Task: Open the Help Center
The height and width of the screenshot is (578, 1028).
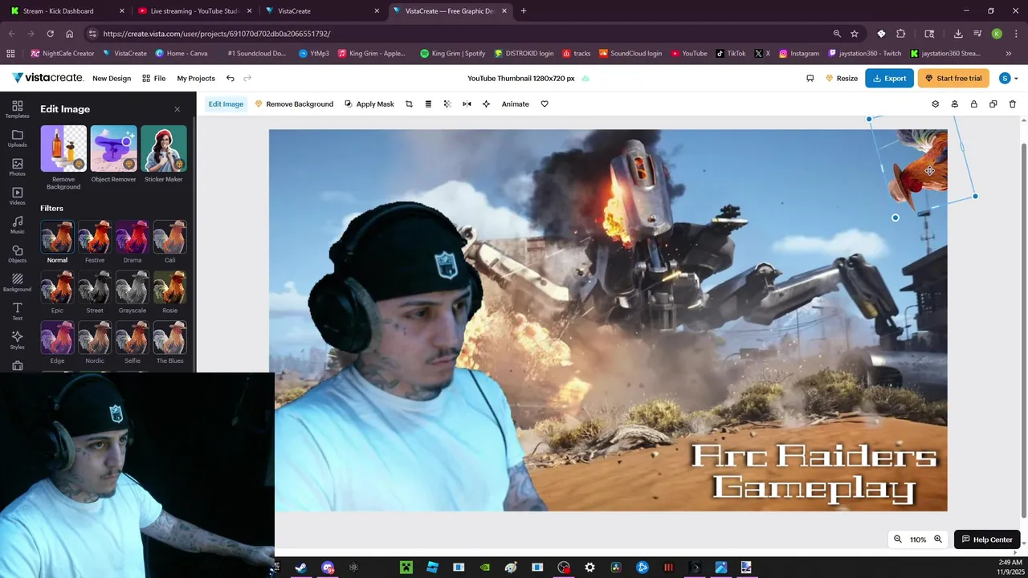Action: coord(987,539)
